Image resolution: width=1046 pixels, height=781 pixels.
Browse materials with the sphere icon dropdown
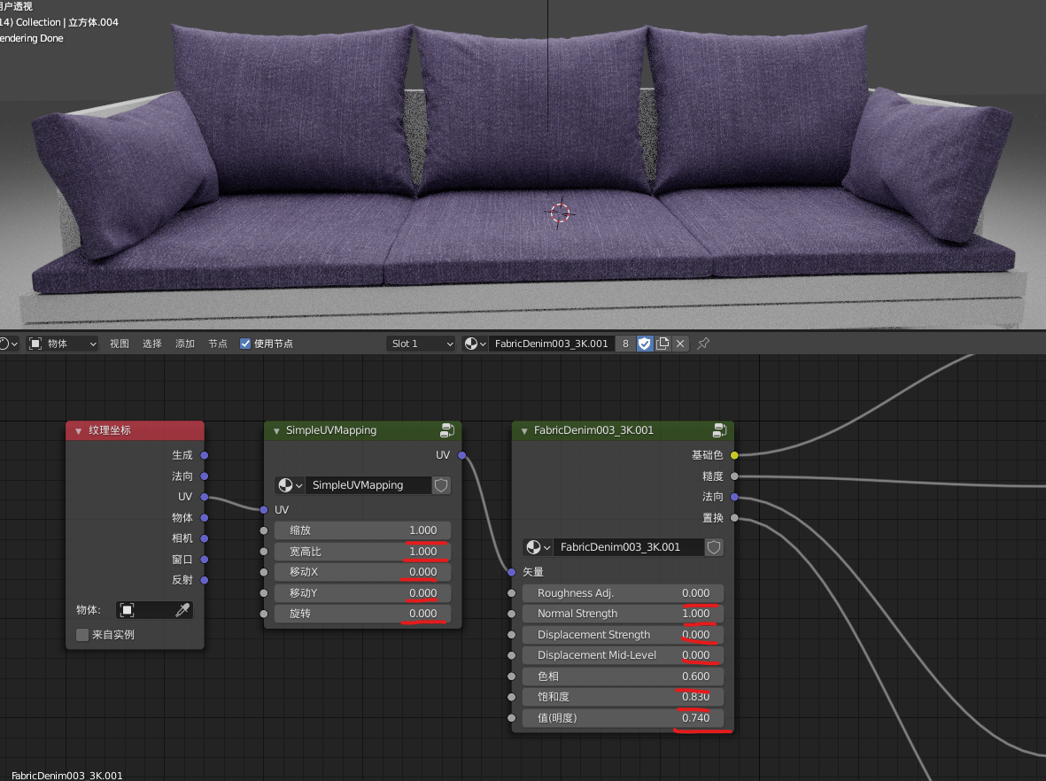475,344
